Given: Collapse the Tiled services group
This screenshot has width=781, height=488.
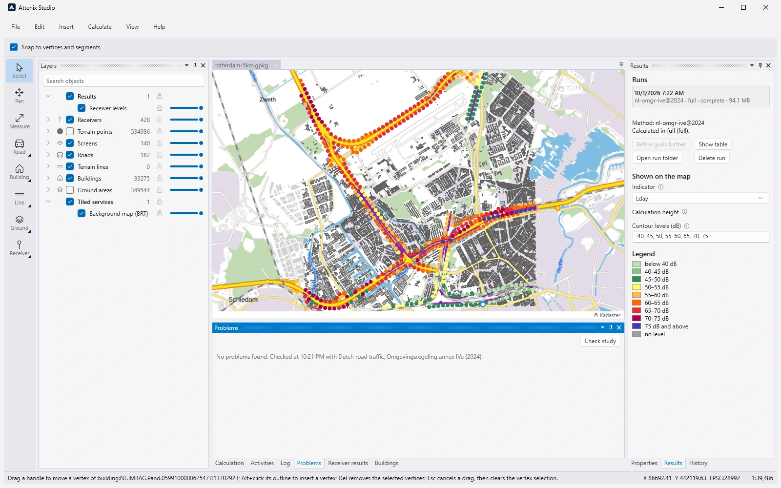Looking at the screenshot, I should [x=48, y=202].
